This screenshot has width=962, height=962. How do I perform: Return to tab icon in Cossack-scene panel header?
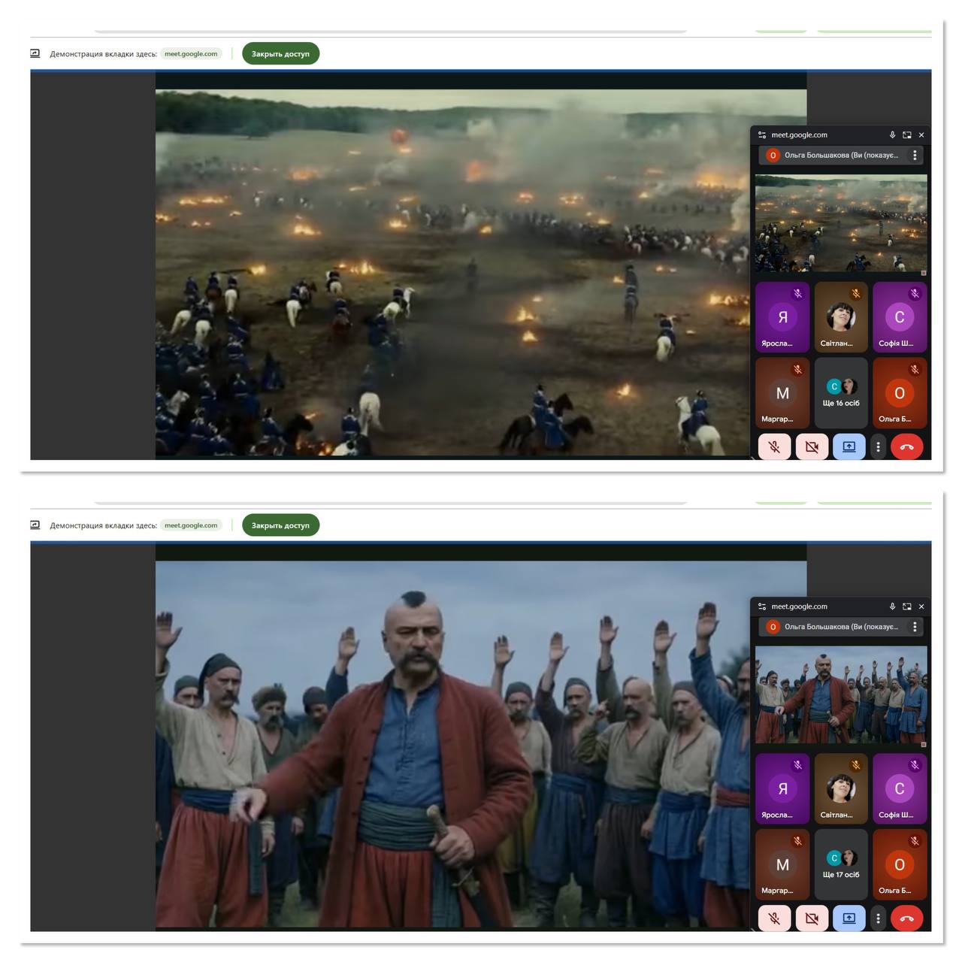point(907,607)
